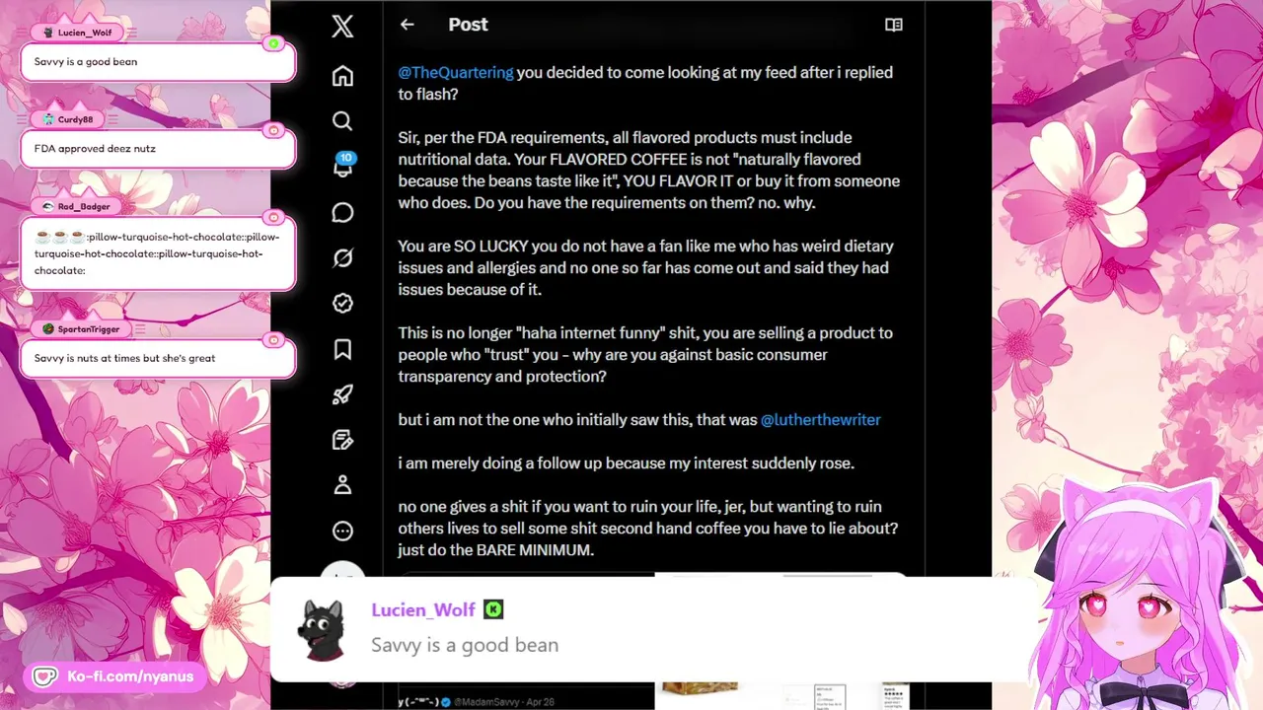Open the chat bubble messages icon
The width and height of the screenshot is (1263, 710).
pos(342,213)
